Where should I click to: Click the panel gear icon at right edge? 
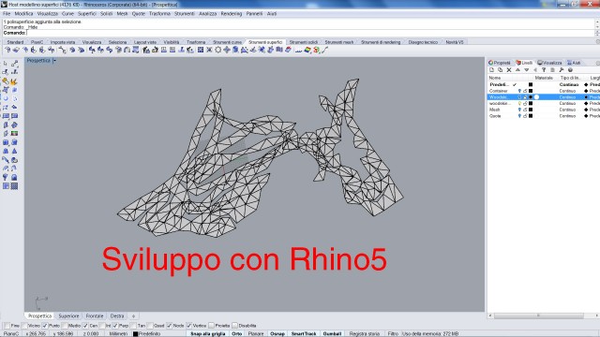tap(598, 63)
